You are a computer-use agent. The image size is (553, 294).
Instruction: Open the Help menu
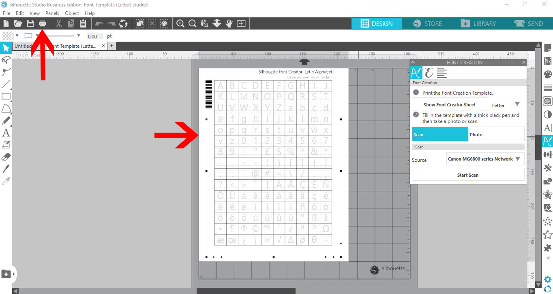point(90,13)
